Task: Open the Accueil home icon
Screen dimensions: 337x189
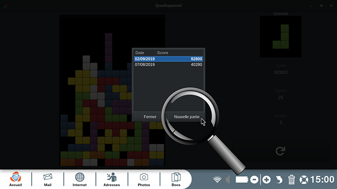Action: pyautogui.click(x=16, y=179)
